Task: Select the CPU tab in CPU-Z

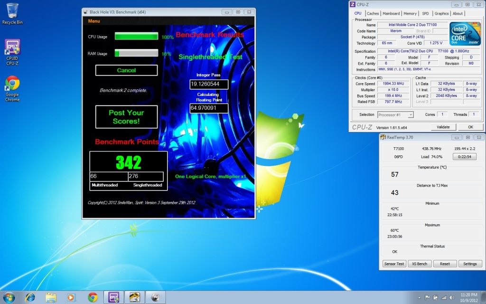Action: point(358,13)
